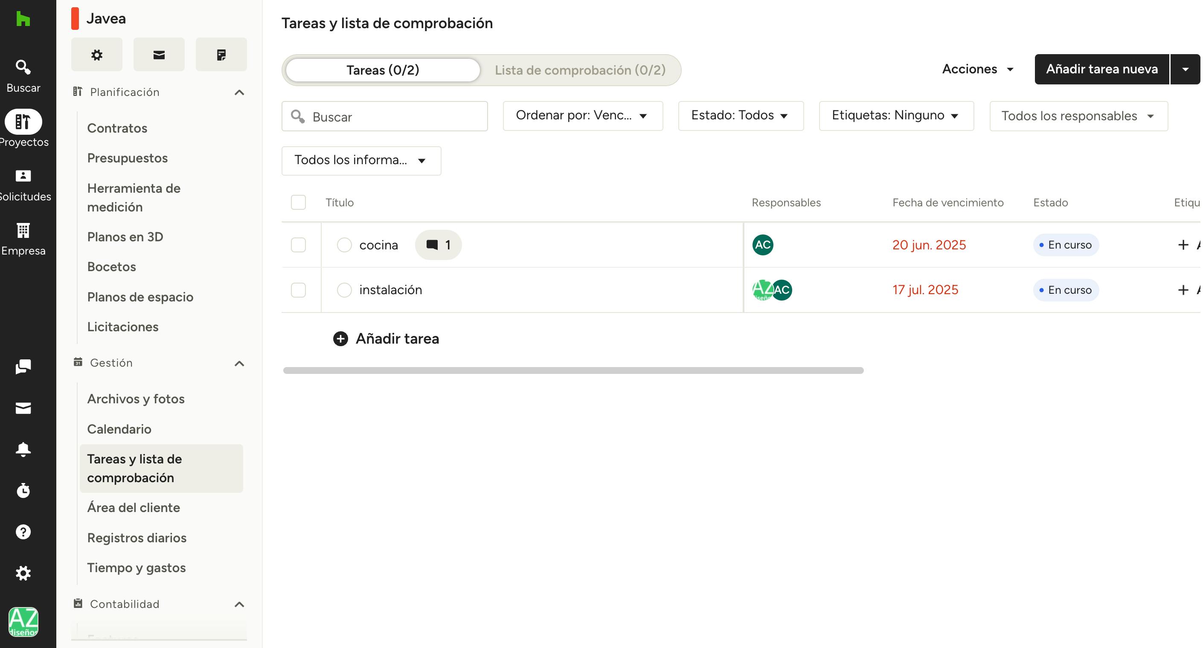Open notifications bell icon
The height and width of the screenshot is (648, 1203).
click(23, 450)
